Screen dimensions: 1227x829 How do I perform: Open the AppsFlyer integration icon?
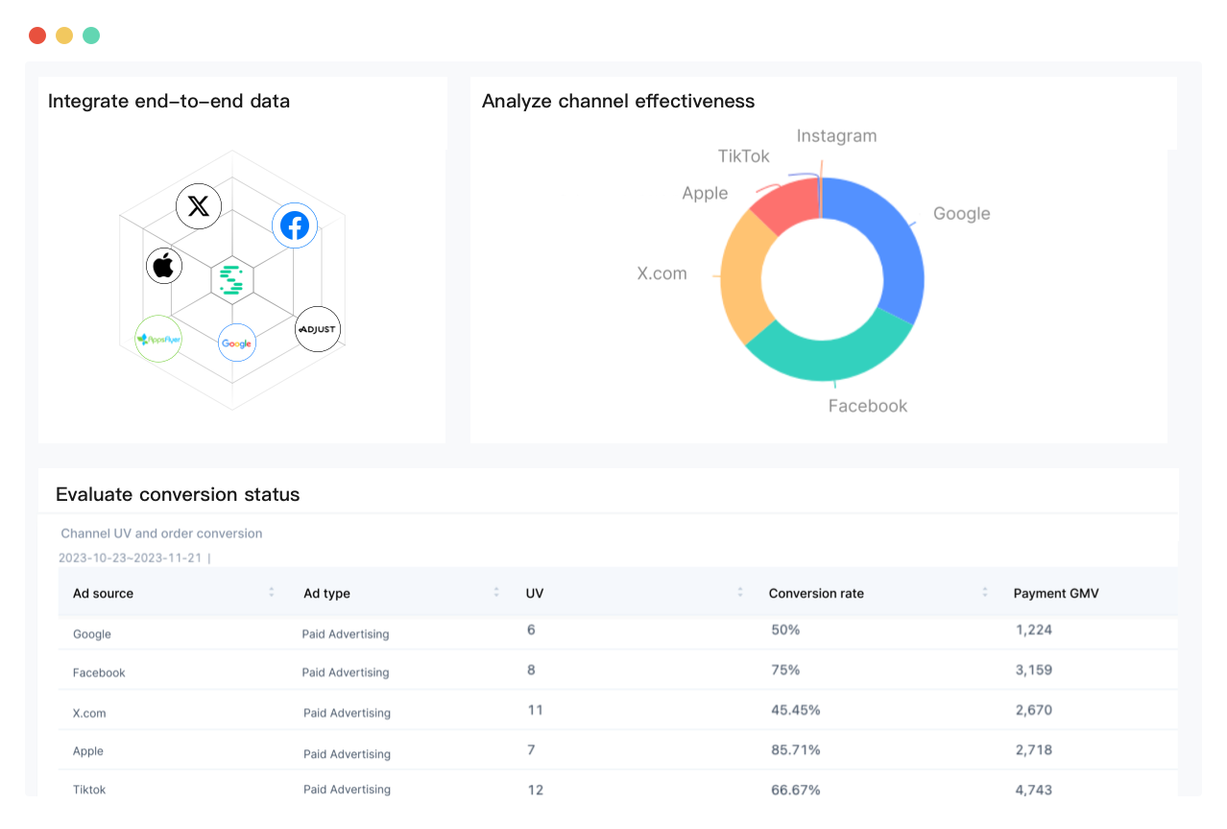158,338
